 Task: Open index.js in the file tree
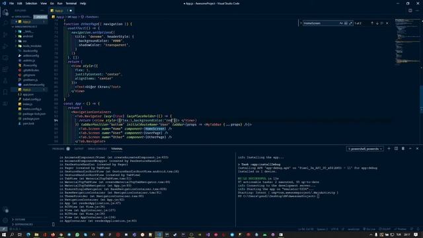28,104
